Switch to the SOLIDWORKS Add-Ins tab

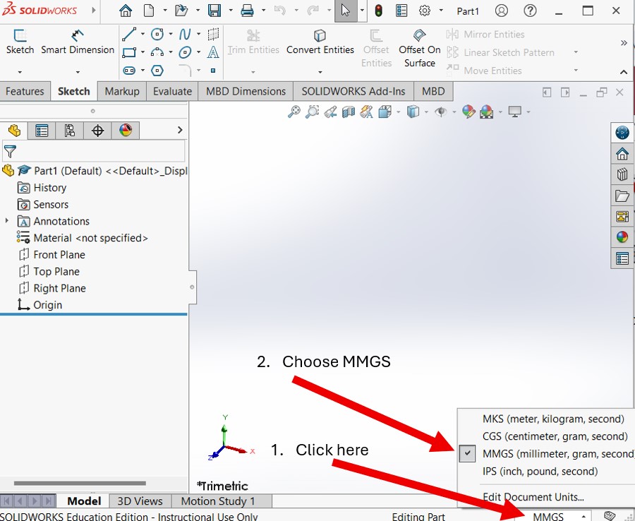click(x=353, y=91)
